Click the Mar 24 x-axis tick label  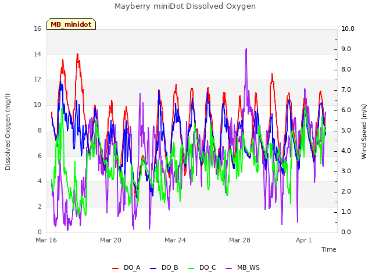coord(175,240)
